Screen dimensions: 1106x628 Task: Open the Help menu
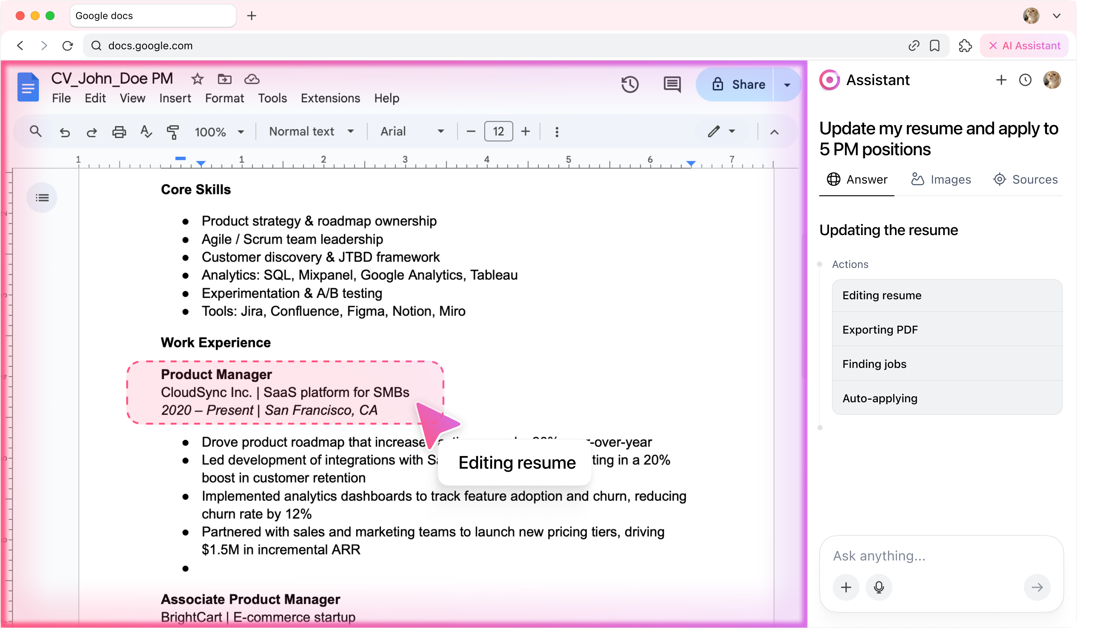coord(386,99)
